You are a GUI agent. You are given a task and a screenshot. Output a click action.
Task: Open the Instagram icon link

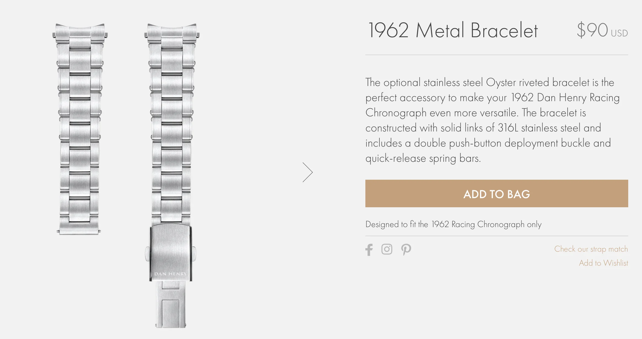[x=387, y=249]
